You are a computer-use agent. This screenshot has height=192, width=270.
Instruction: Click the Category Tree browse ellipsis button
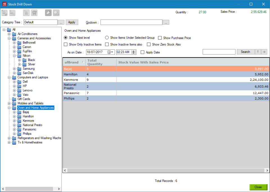coord(61,22)
